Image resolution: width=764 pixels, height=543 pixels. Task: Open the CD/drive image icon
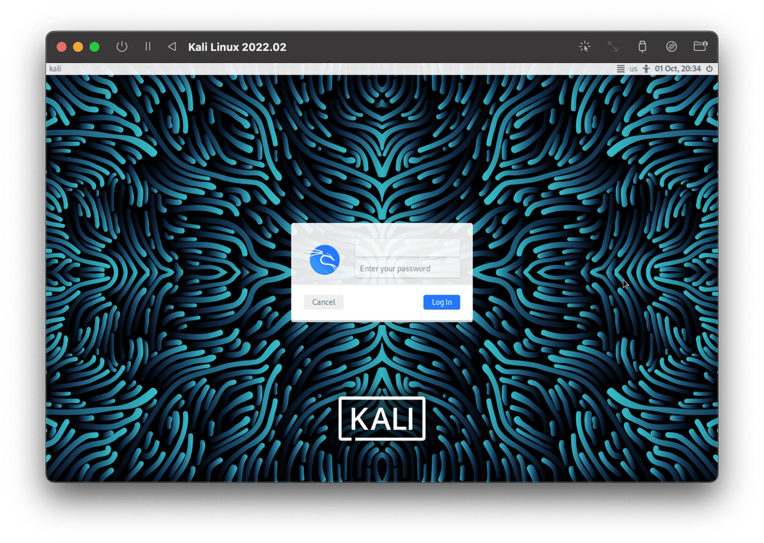coord(671,46)
